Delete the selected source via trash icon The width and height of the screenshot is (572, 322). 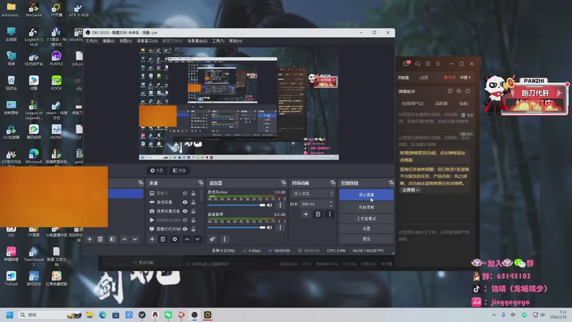(163, 239)
